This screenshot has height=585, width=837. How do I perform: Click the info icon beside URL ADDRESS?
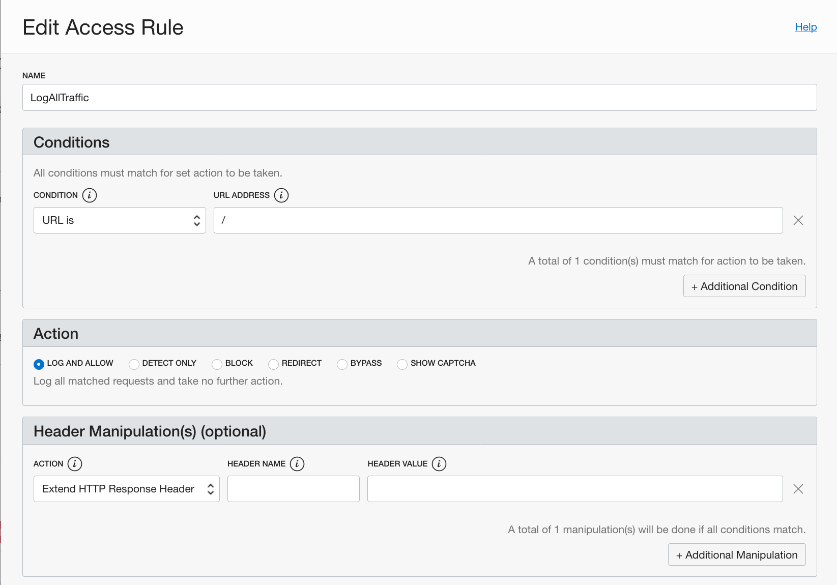[281, 195]
